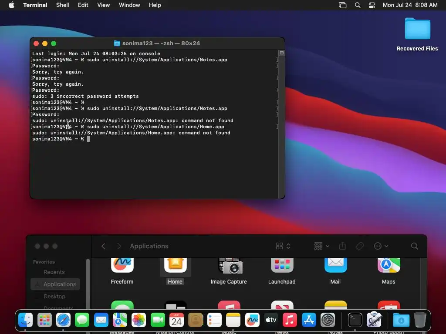This screenshot has height=334, width=446.
Task: Open the Shell menu
Action: click(62, 5)
